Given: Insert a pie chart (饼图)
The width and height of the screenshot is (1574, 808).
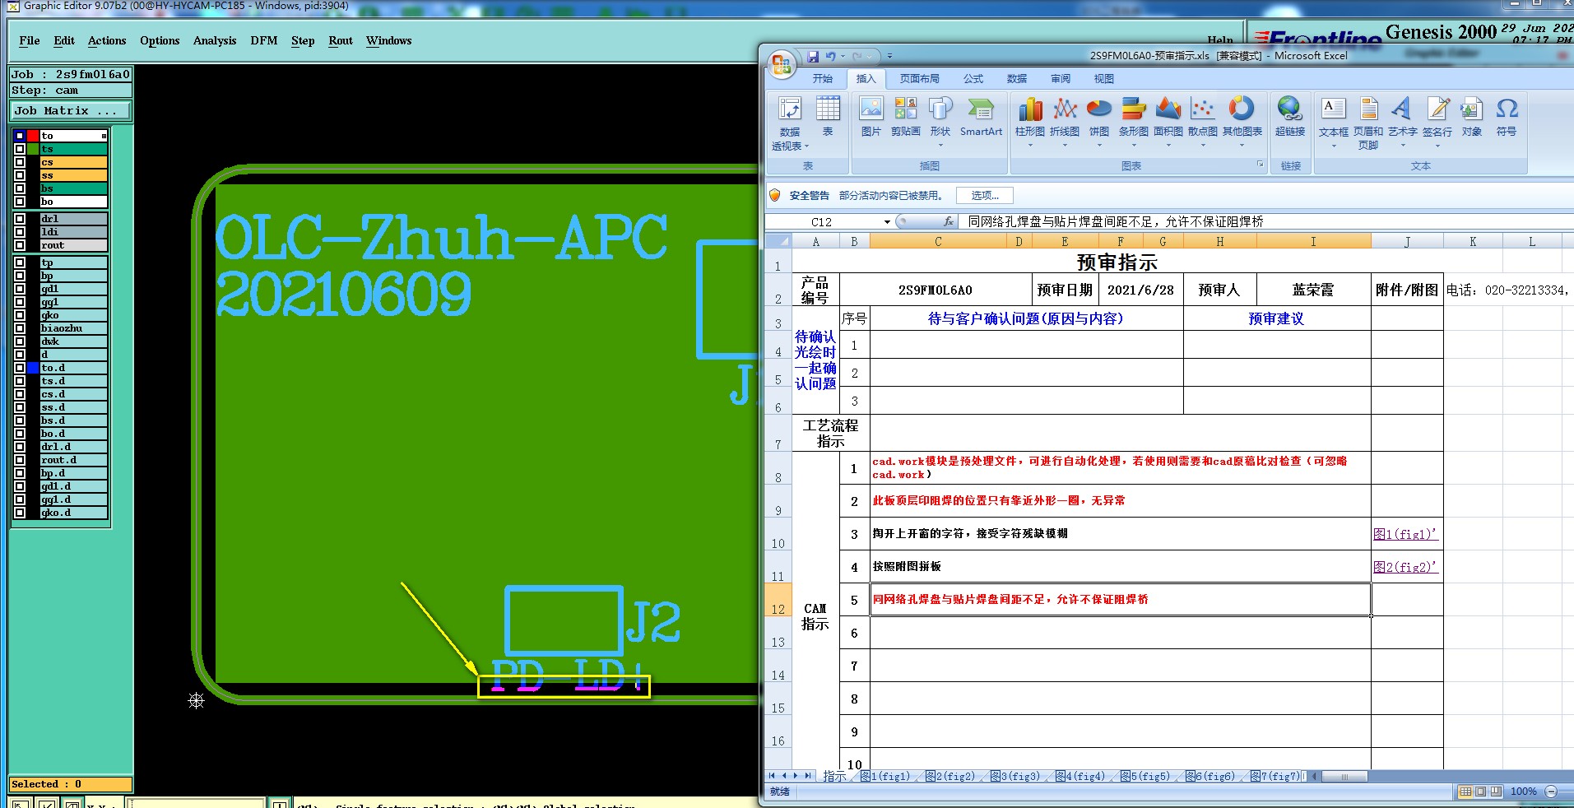Looking at the screenshot, I should [1099, 122].
